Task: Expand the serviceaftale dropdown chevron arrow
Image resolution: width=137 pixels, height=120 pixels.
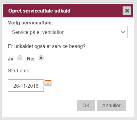Action: click(x=123, y=32)
